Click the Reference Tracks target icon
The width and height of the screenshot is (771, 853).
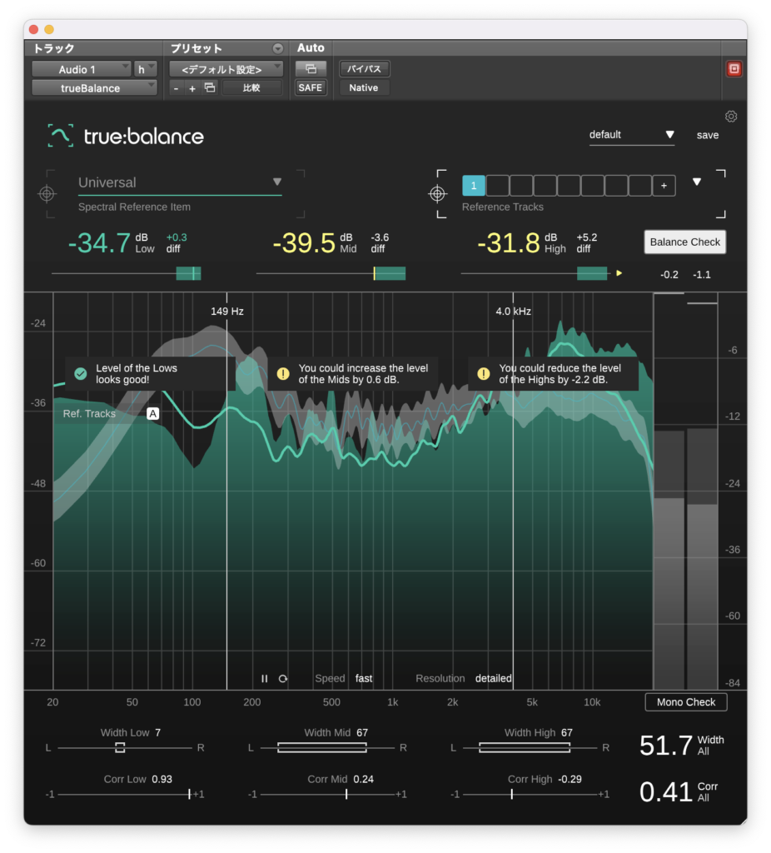(x=437, y=193)
